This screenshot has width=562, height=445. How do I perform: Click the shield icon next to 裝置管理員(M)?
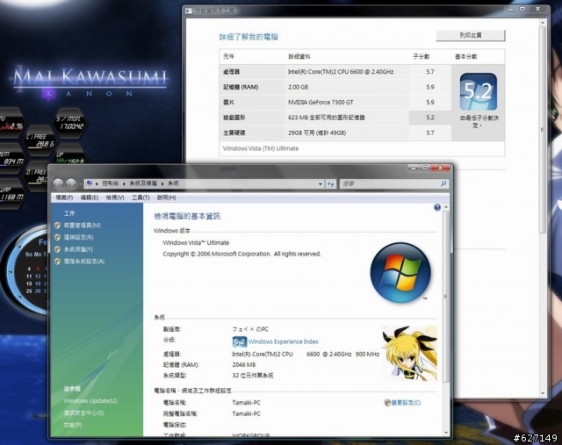57,226
